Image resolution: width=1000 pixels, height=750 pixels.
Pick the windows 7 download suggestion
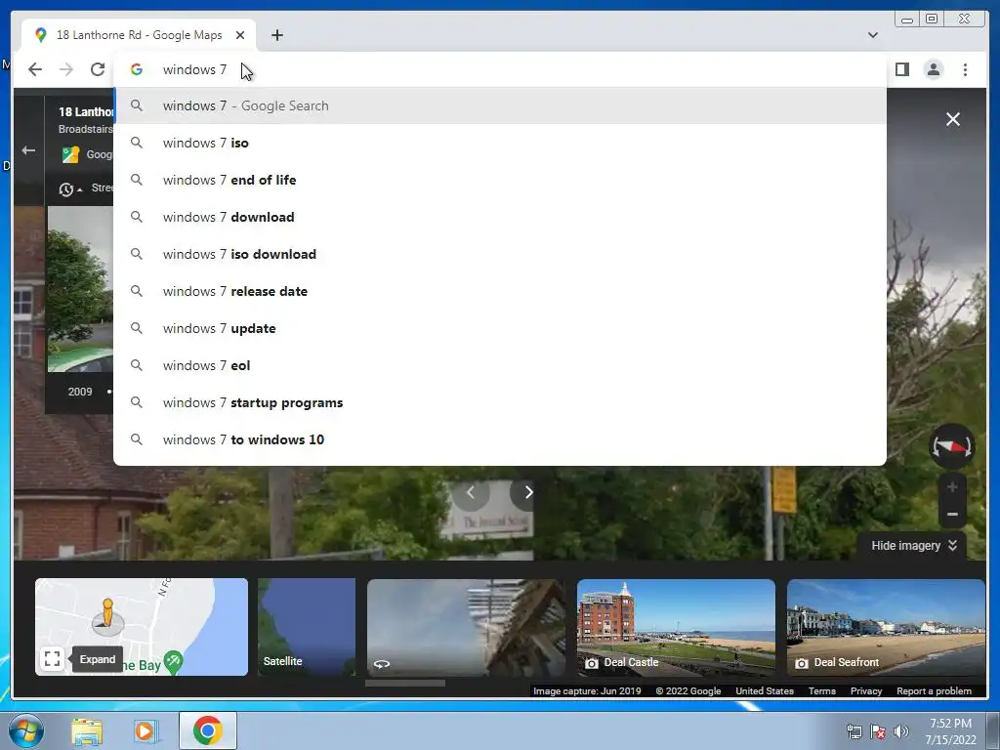tap(500, 217)
